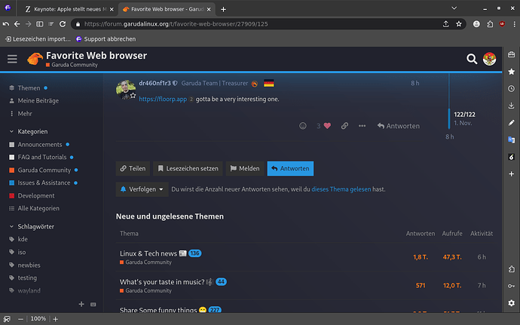The width and height of the screenshot is (520, 325).
Task: Click Lesezeichen setzen bookmark button
Action: (x=188, y=169)
